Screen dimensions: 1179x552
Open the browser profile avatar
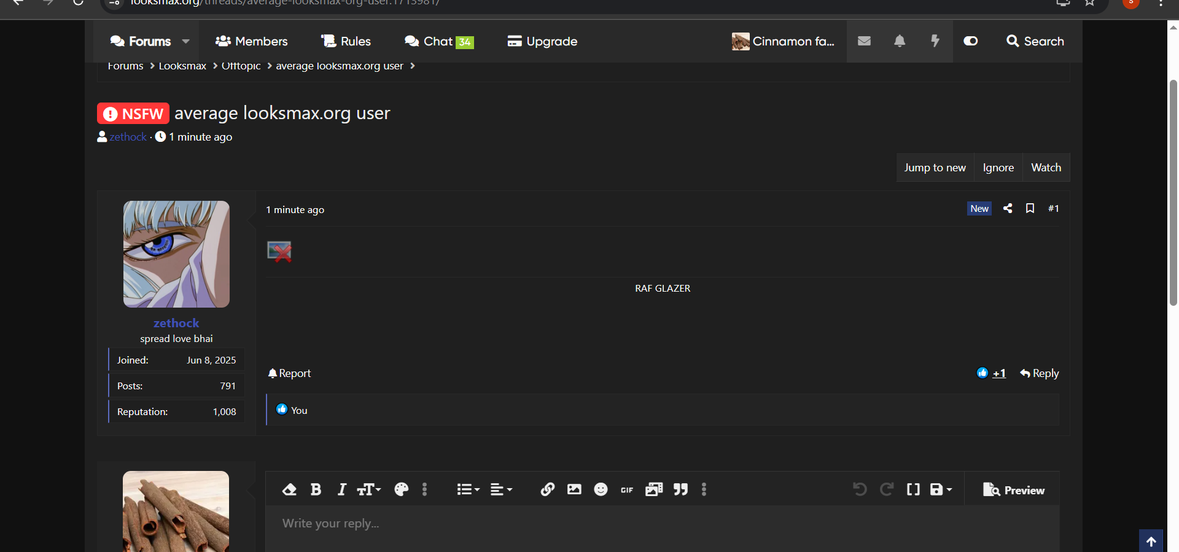pyautogui.click(x=1130, y=2)
